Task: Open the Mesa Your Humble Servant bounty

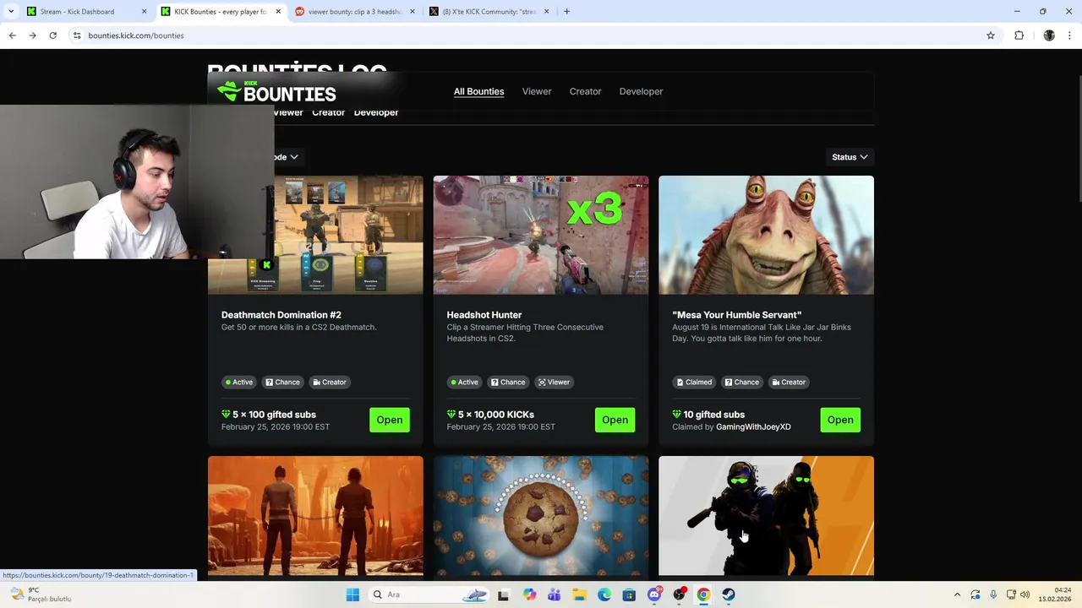Action: pyautogui.click(x=840, y=420)
